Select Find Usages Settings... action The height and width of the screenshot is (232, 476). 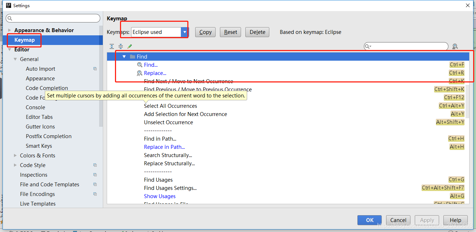pos(170,188)
